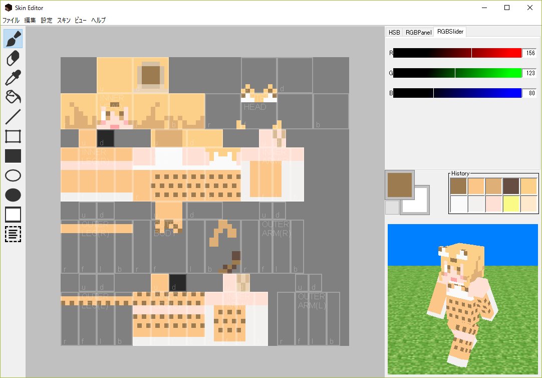Pick a color with the Eyedropper tool
This screenshot has width=542, height=378.
point(13,78)
